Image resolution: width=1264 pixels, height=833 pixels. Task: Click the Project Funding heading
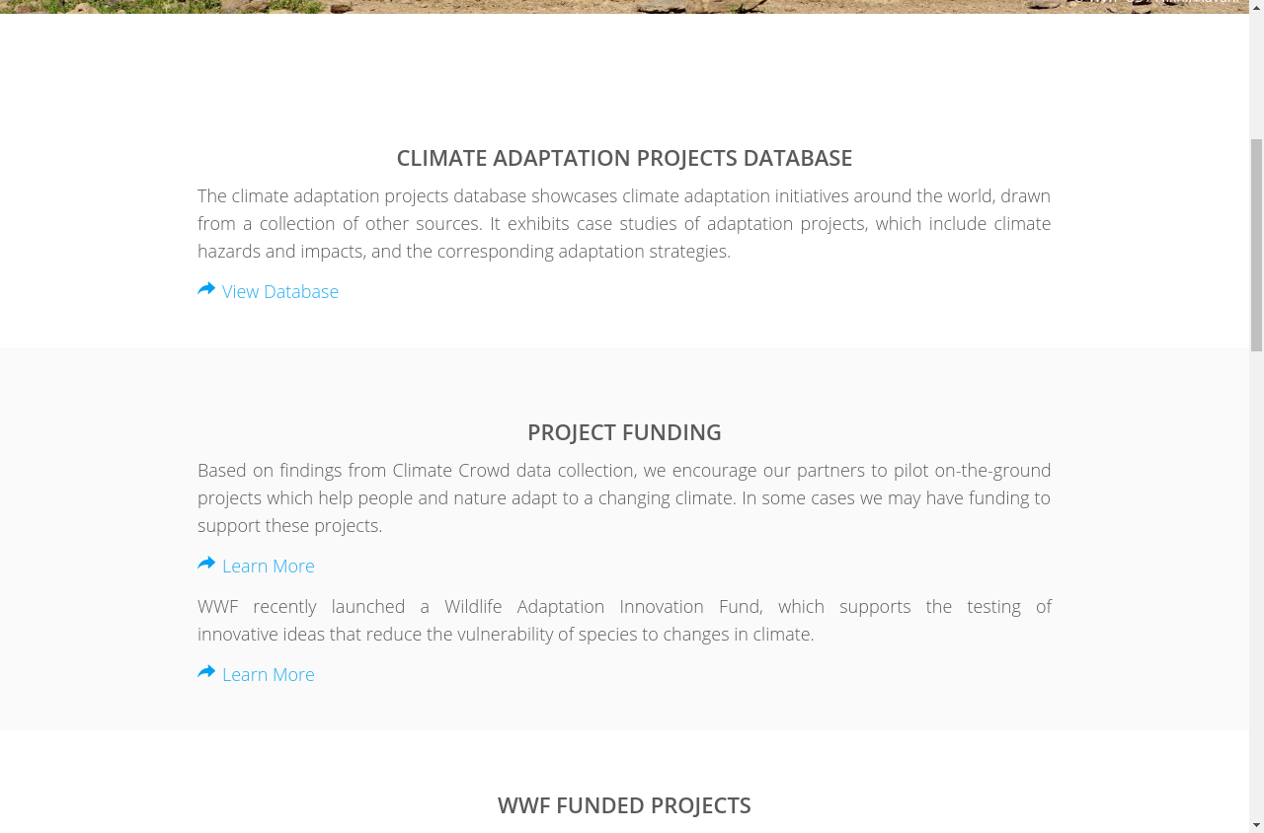coord(624,432)
